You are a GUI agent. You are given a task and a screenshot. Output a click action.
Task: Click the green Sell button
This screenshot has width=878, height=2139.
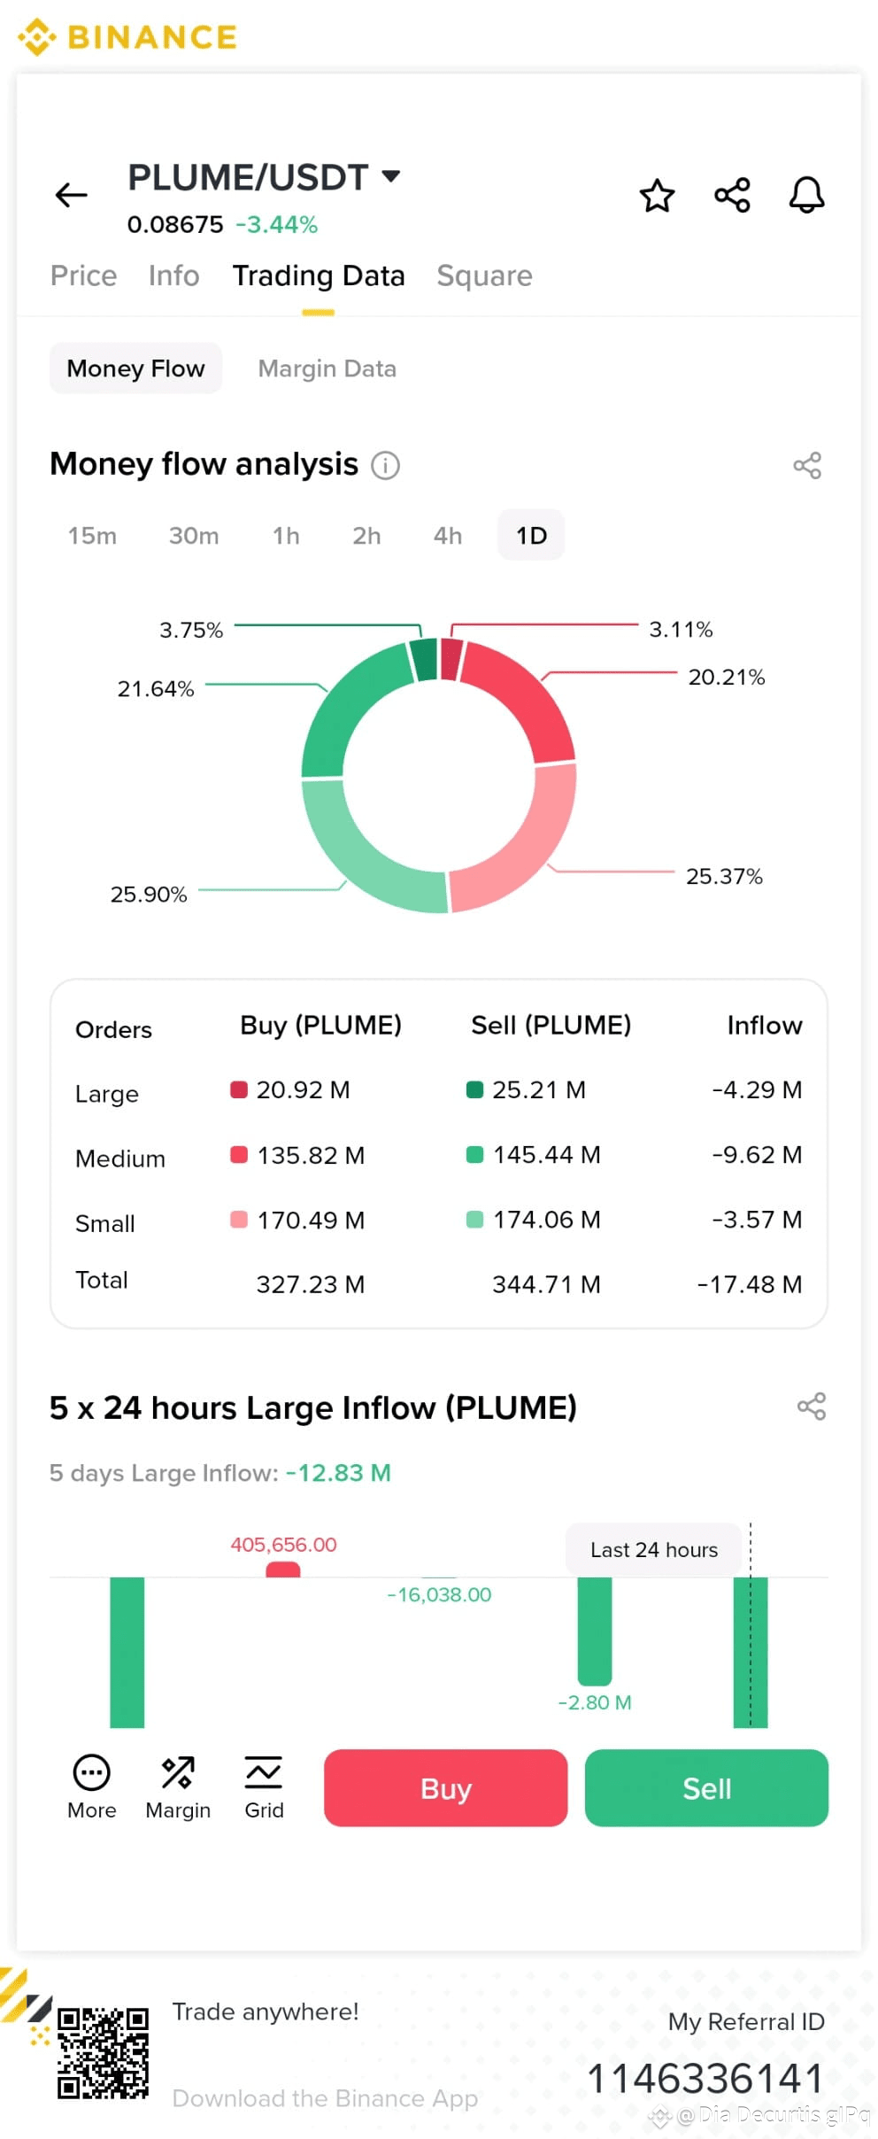coord(706,1787)
